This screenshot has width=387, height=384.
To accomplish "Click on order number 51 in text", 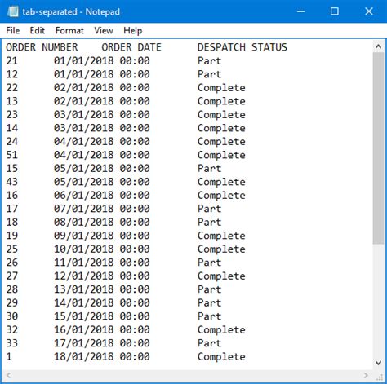I will (12, 155).
